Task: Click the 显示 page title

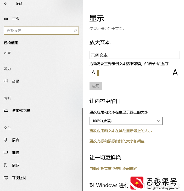Action: 97,18
